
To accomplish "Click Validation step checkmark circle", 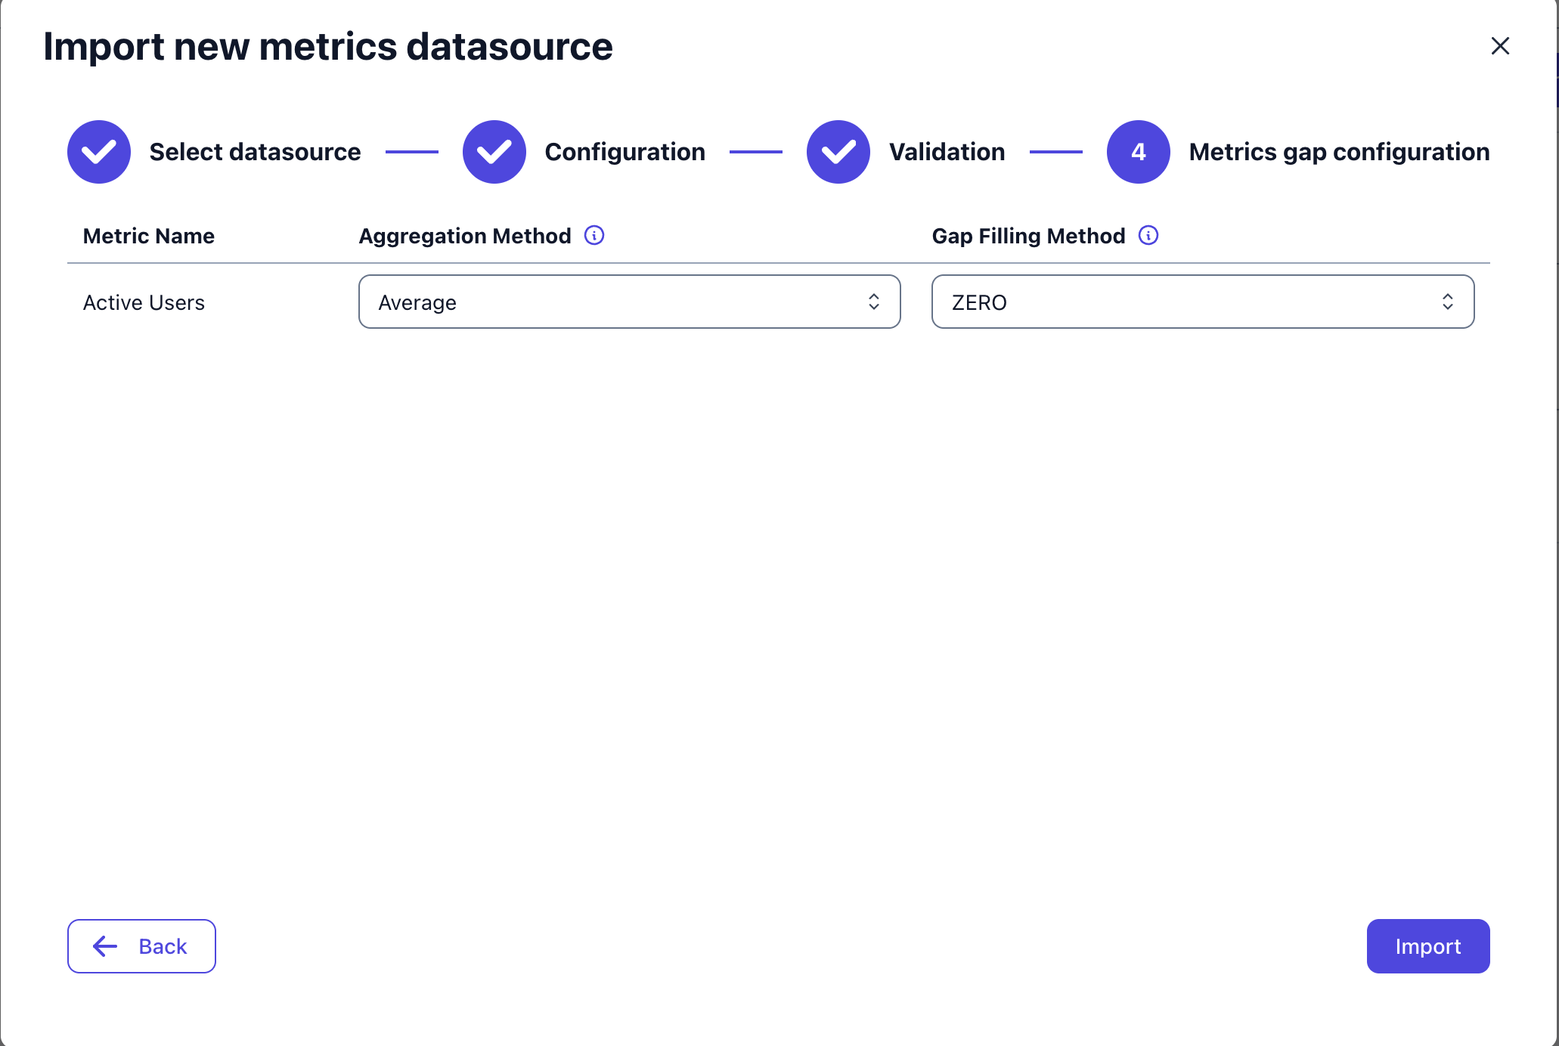I will pyautogui.click(x=838, y=152).
